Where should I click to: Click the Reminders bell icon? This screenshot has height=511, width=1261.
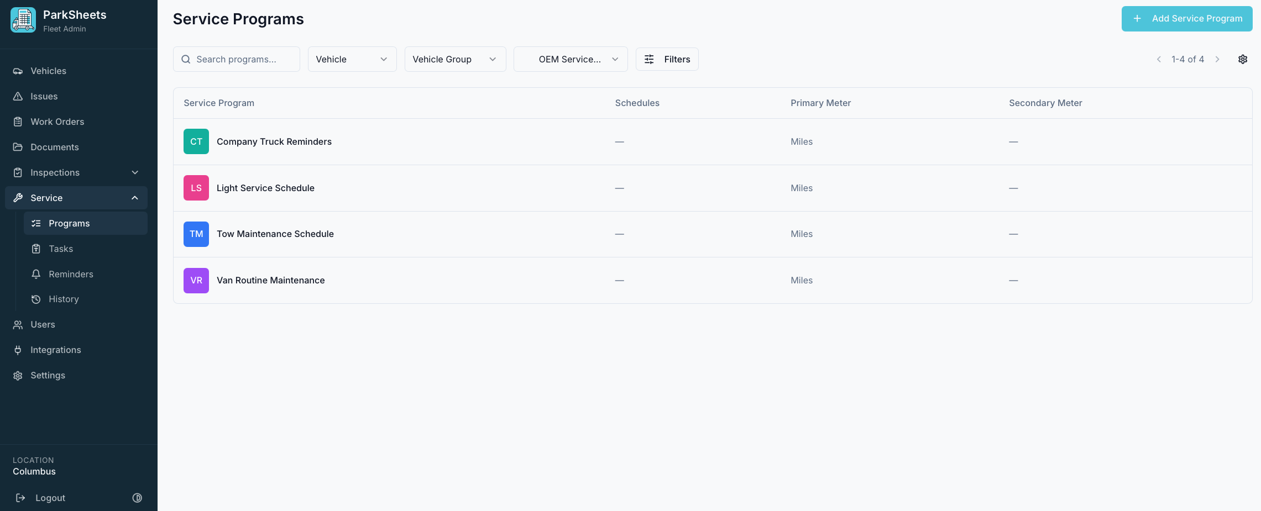point(35,274)
